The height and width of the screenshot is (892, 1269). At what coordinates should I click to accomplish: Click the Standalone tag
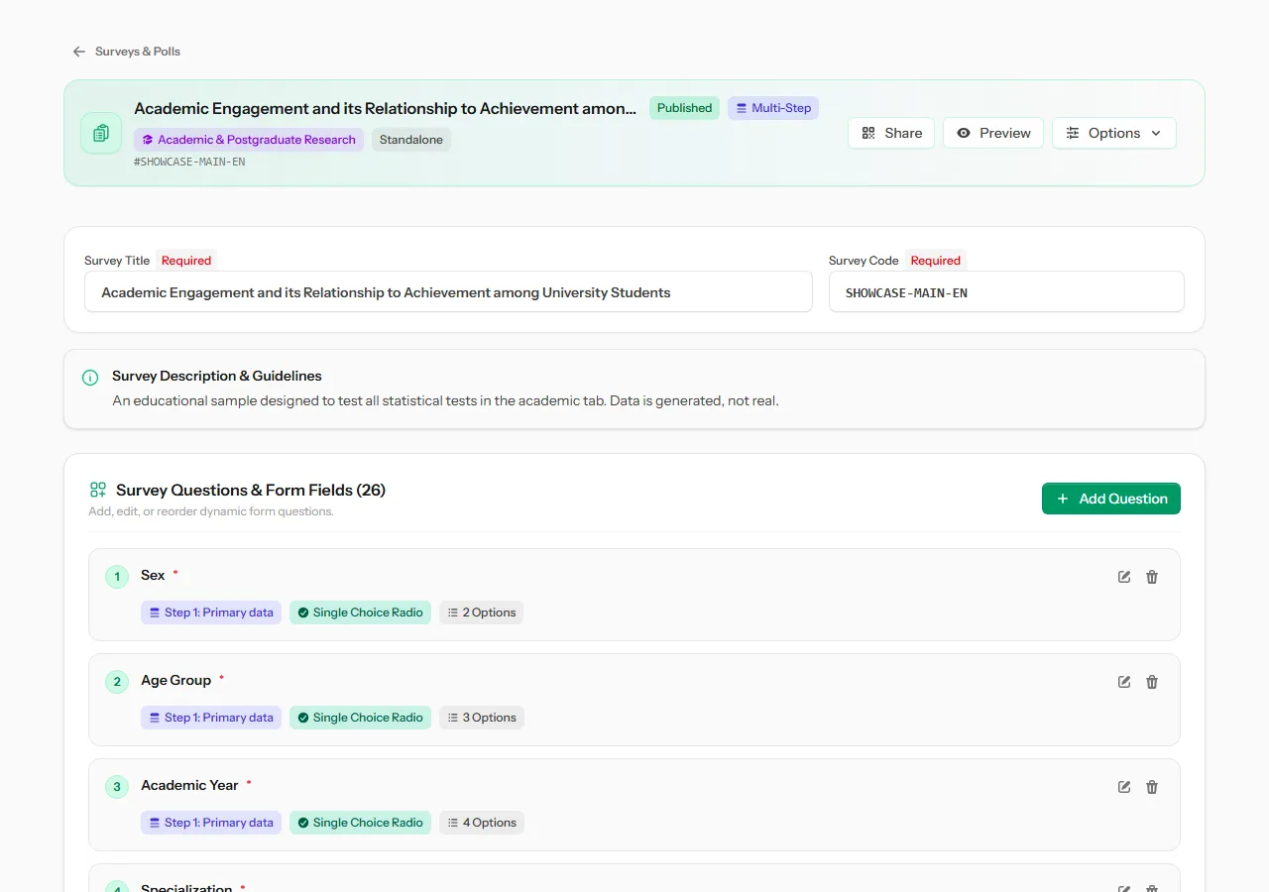pyautogui.click(x=411, y=140)
